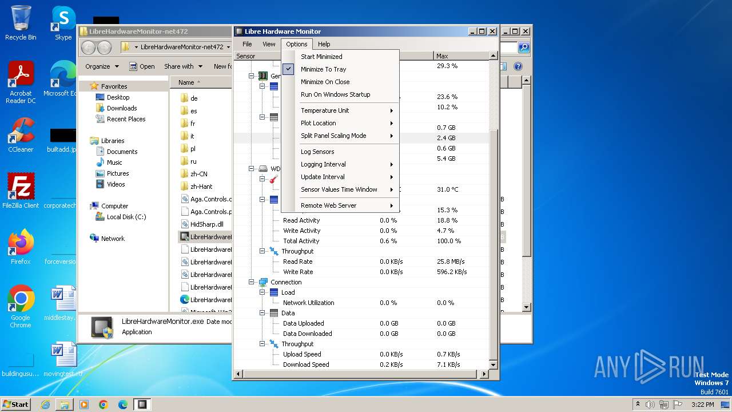Open Share with dropdown in Explorer
732x412 pixels.
coord(182,66)
